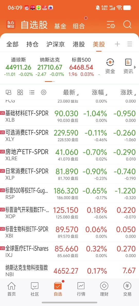Switch to grid layout view icon

click(x=20, y=92)
